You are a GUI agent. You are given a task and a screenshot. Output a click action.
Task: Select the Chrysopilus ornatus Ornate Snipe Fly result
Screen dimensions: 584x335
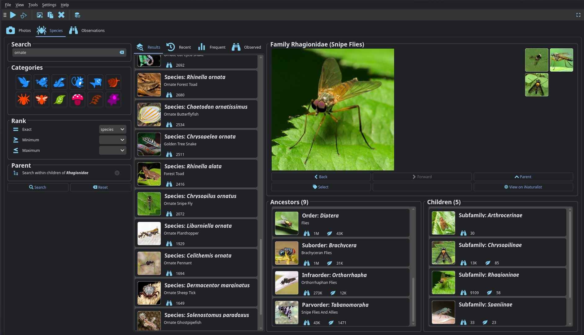tap(196, 203)
